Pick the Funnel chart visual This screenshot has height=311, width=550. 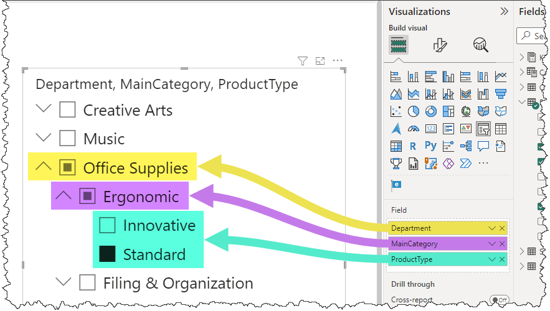click(x=500, y=94)
